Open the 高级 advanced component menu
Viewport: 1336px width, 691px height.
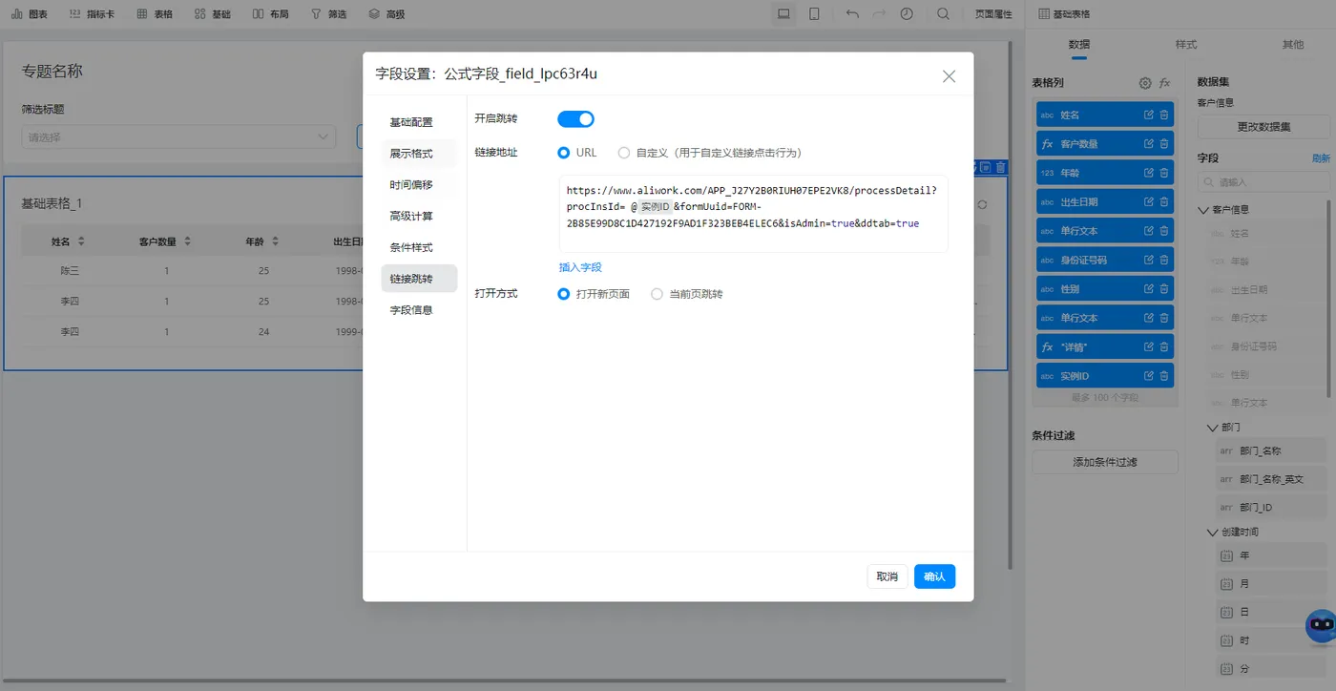pos(386,14)
